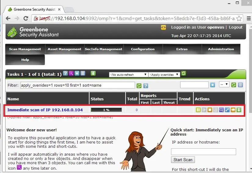Sort tasks by Total column header
Screen dimensions: 252x173
(132, 99)
